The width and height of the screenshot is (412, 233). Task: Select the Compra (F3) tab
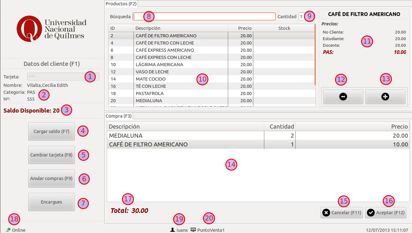coord(118,116)
